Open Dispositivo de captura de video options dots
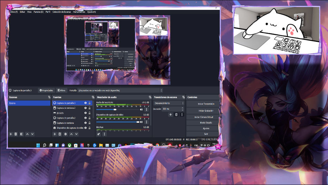 click(x=146, y=122)
